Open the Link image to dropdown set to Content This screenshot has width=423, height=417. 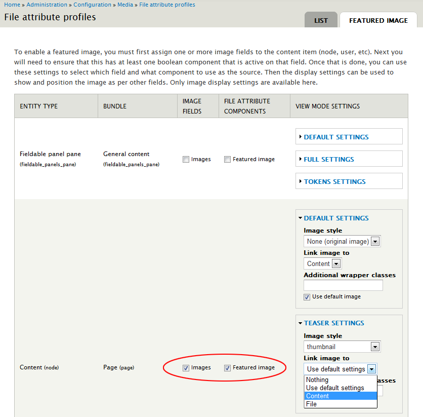tap(322, 263)
